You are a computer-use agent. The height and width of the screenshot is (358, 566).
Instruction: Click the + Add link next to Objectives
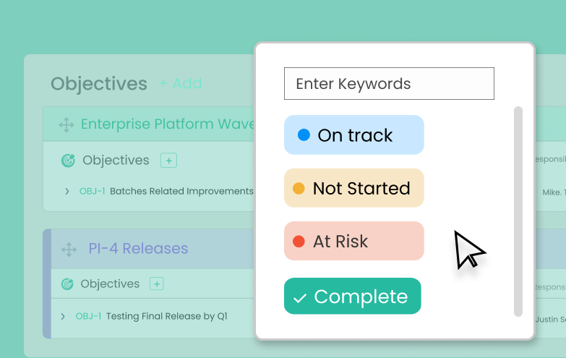[180, 84]
